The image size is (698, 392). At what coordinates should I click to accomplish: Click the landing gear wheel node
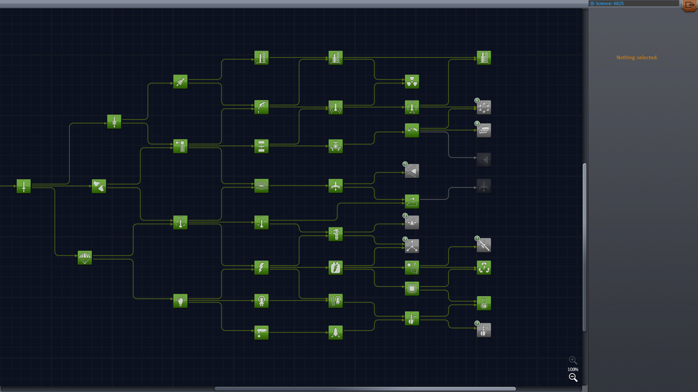pyautogui.click(x=261, y=332)
